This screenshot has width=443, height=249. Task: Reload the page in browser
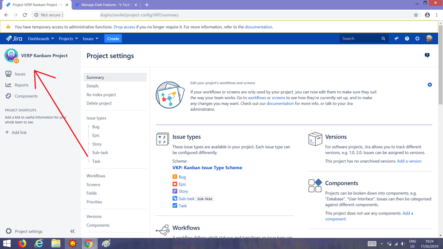pos(25,15)
